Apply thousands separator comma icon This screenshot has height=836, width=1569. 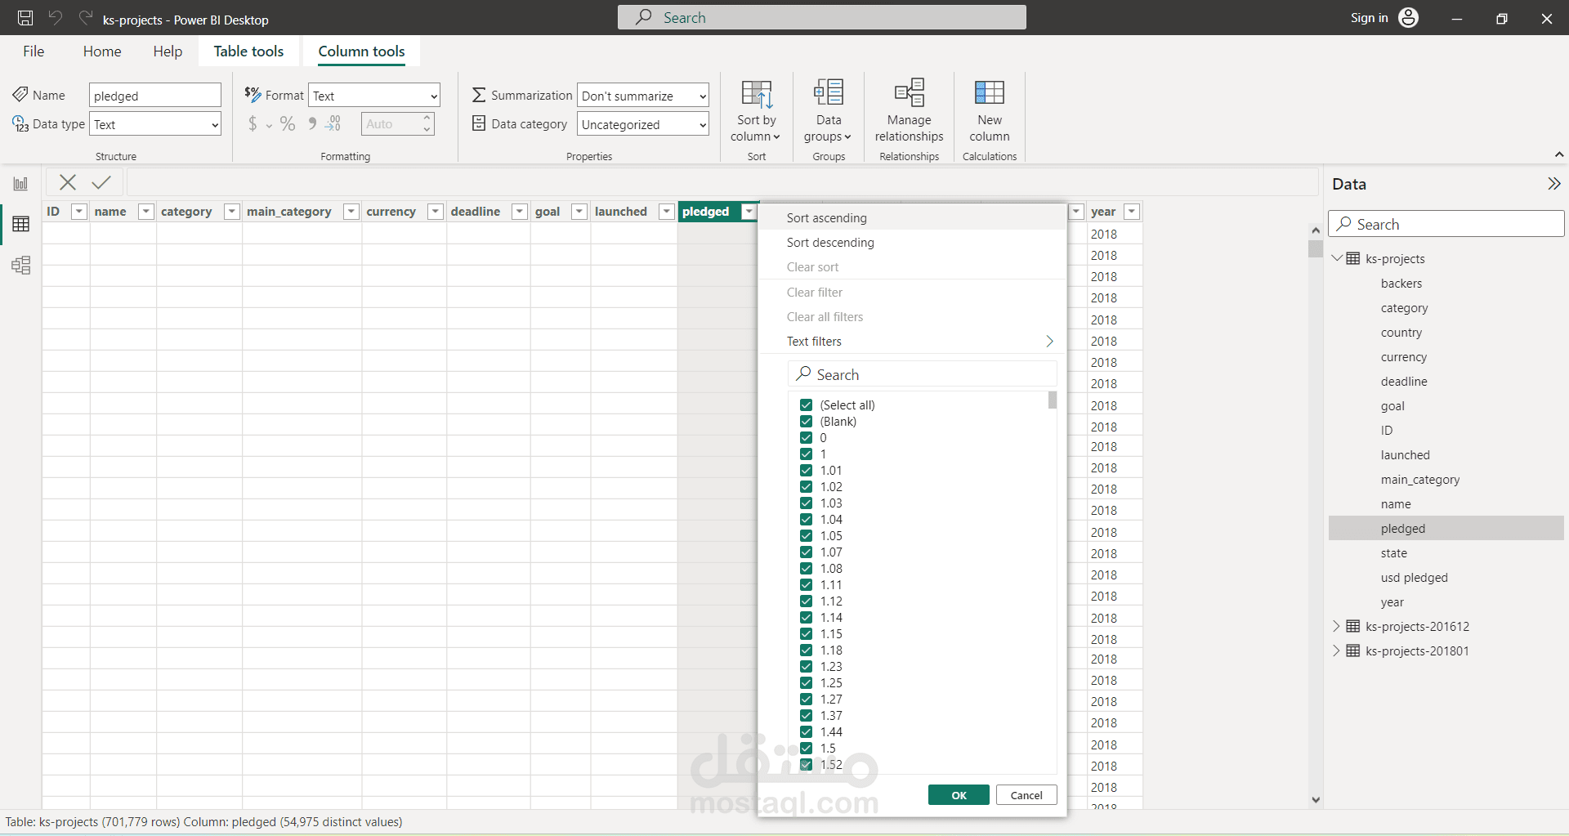coord(311,123)
